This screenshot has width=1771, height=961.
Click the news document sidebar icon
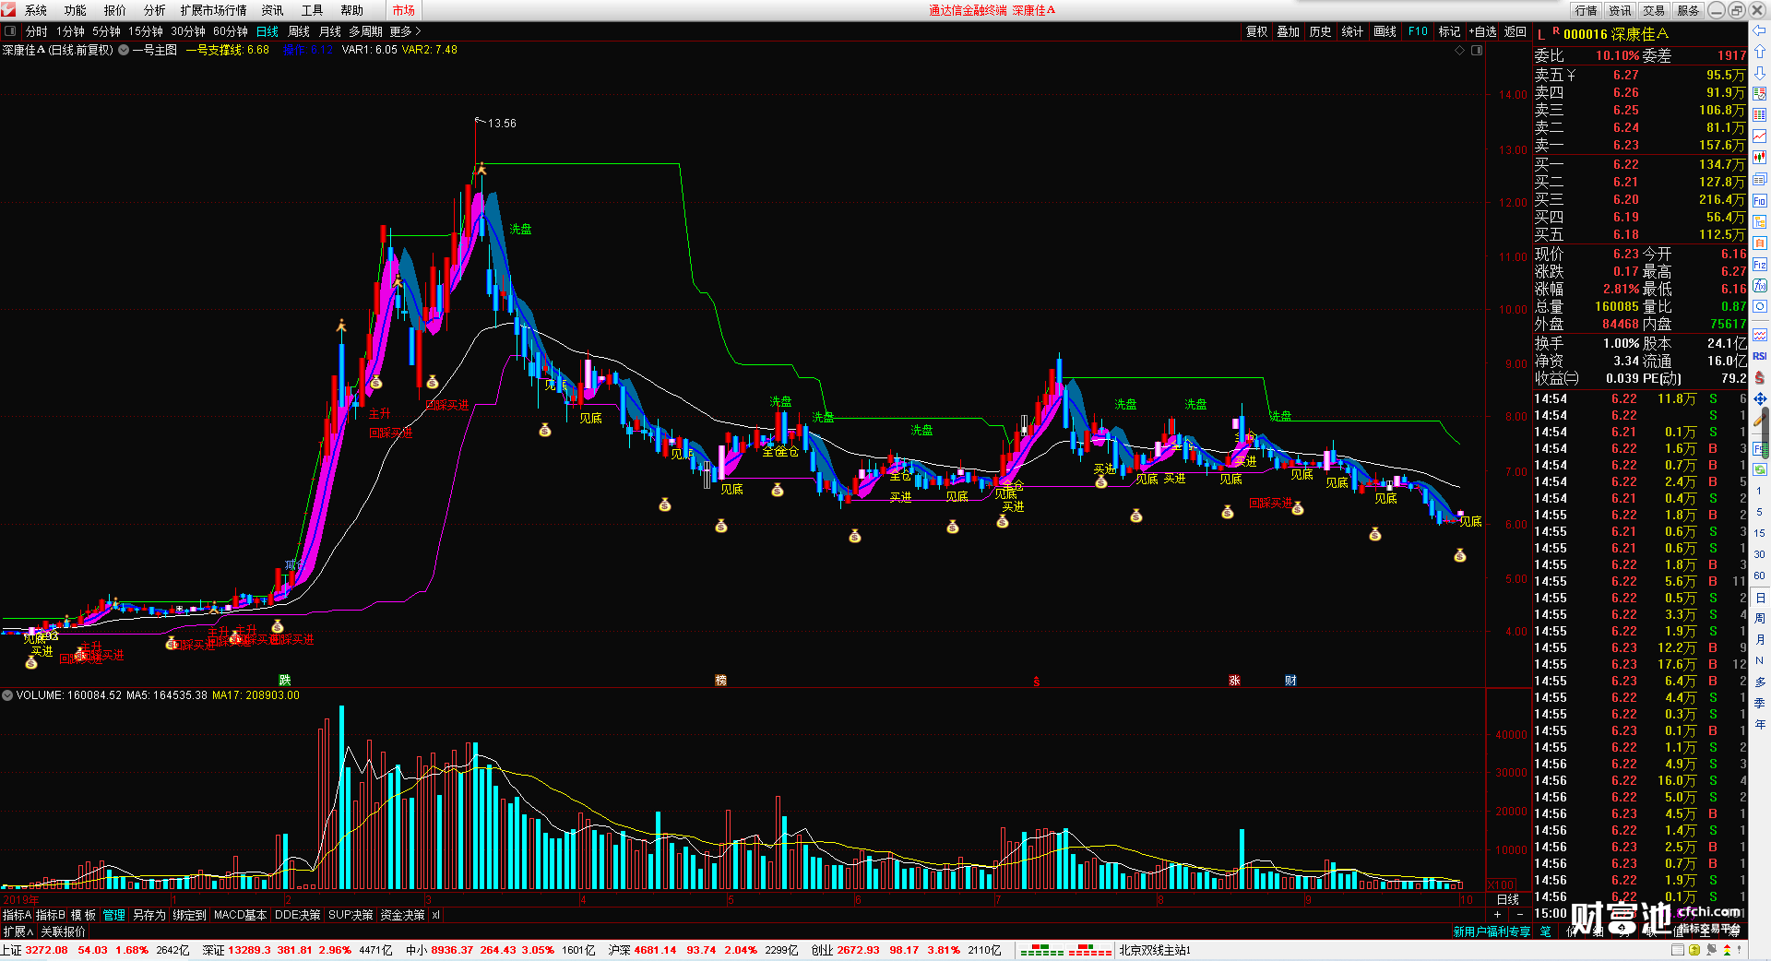[x=1760, y=179]
